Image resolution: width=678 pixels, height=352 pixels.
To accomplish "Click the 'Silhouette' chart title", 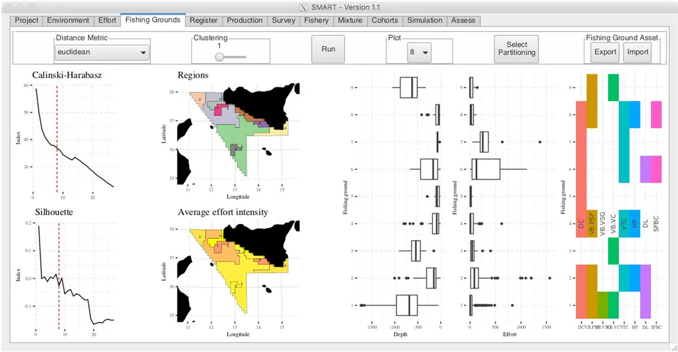I will click(x=53, y=212).
